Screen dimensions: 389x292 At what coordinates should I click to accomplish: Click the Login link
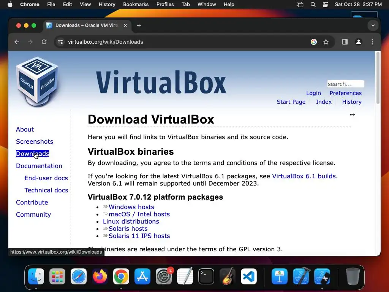[x=313, y=93]
